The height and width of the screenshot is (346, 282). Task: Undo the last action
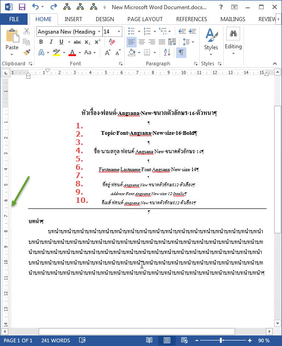pyautogui.click(x=35, y=6)
